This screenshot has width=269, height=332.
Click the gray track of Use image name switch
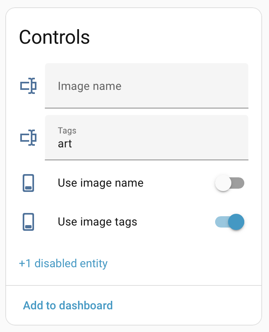pos(239,183)
